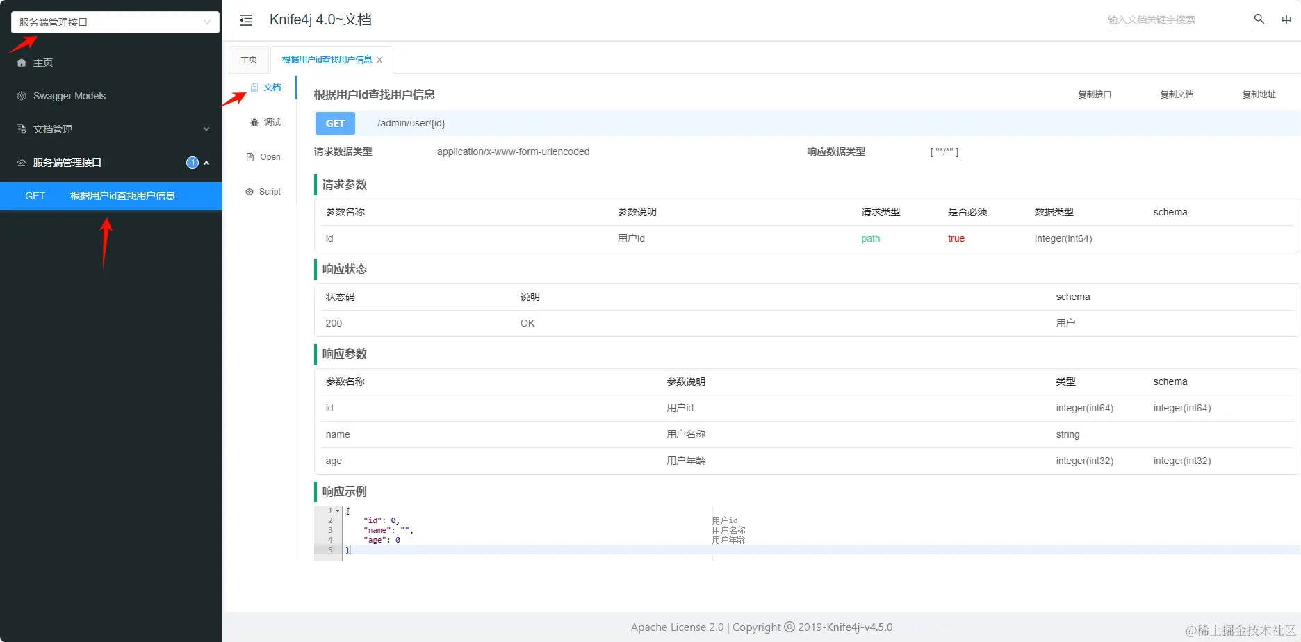Click the 根据用户id查找用户信息 page heading
Viewport: 1301px width, 642px height.
[x=374, y=94]
